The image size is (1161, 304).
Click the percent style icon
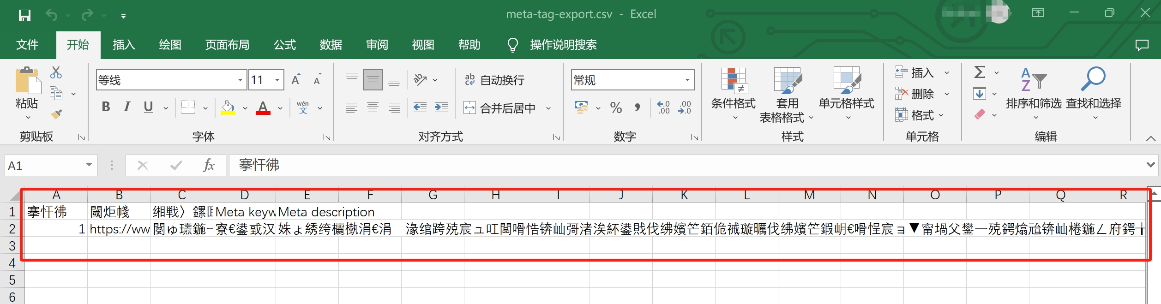(616, 108)
